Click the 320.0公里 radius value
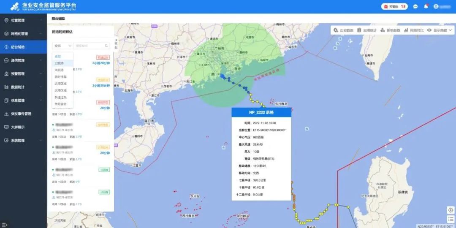The height and width of the screenshot is (228, 456). coord(259,180)
